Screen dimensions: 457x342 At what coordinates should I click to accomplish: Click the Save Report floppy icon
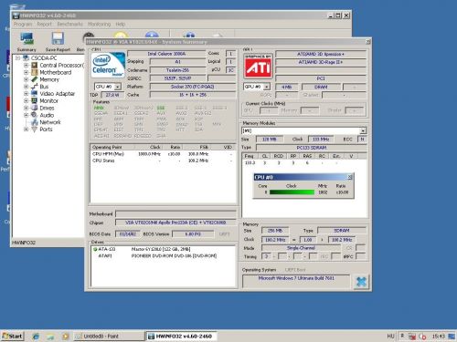click(x=58, y=38)
